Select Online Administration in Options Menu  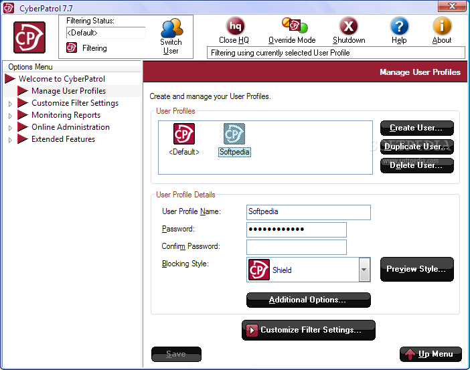pos(70,127)
